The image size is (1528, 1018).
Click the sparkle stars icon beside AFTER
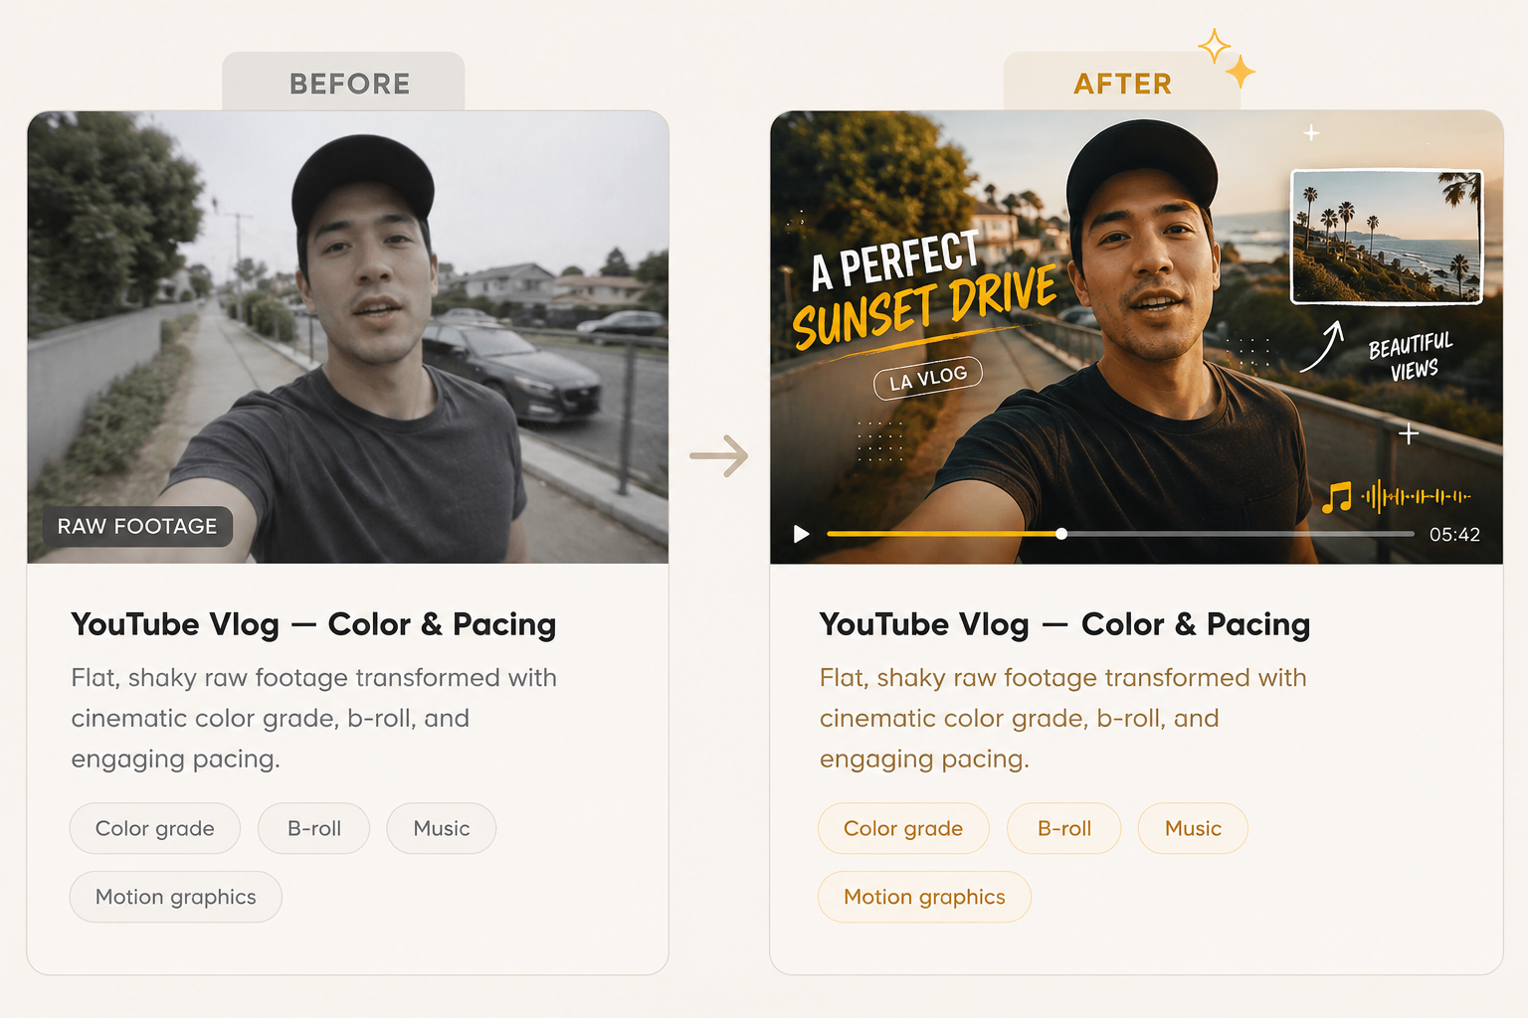(x=1227, y=59)
